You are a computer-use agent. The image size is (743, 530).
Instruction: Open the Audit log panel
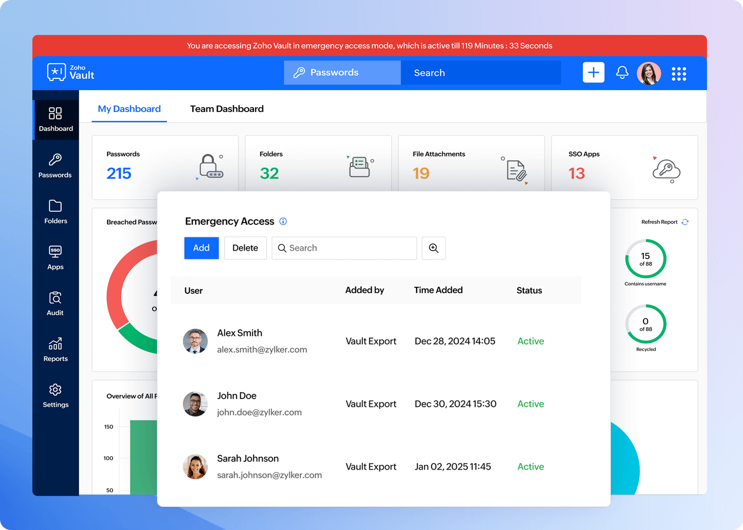(55, 303)
